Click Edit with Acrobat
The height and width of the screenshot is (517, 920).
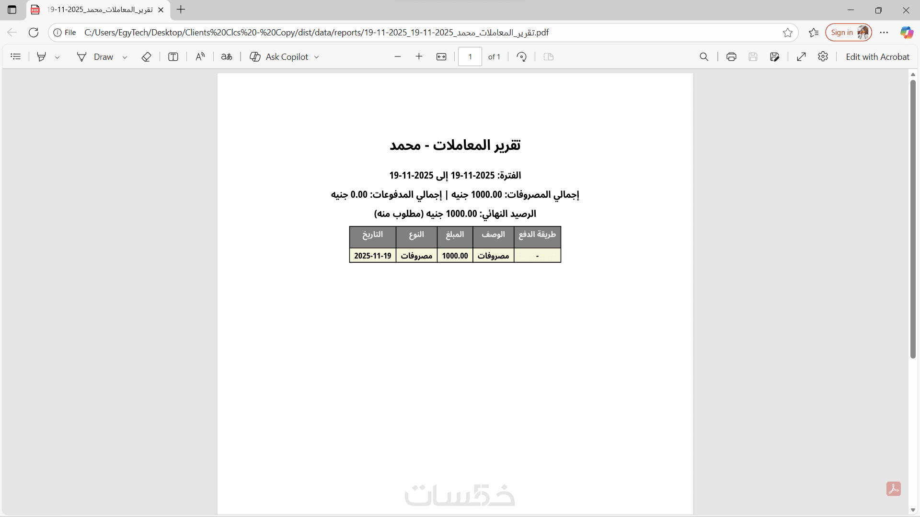pos(877,57)
